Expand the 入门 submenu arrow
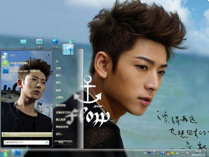 pyautogui.click(x=49, y=55)
